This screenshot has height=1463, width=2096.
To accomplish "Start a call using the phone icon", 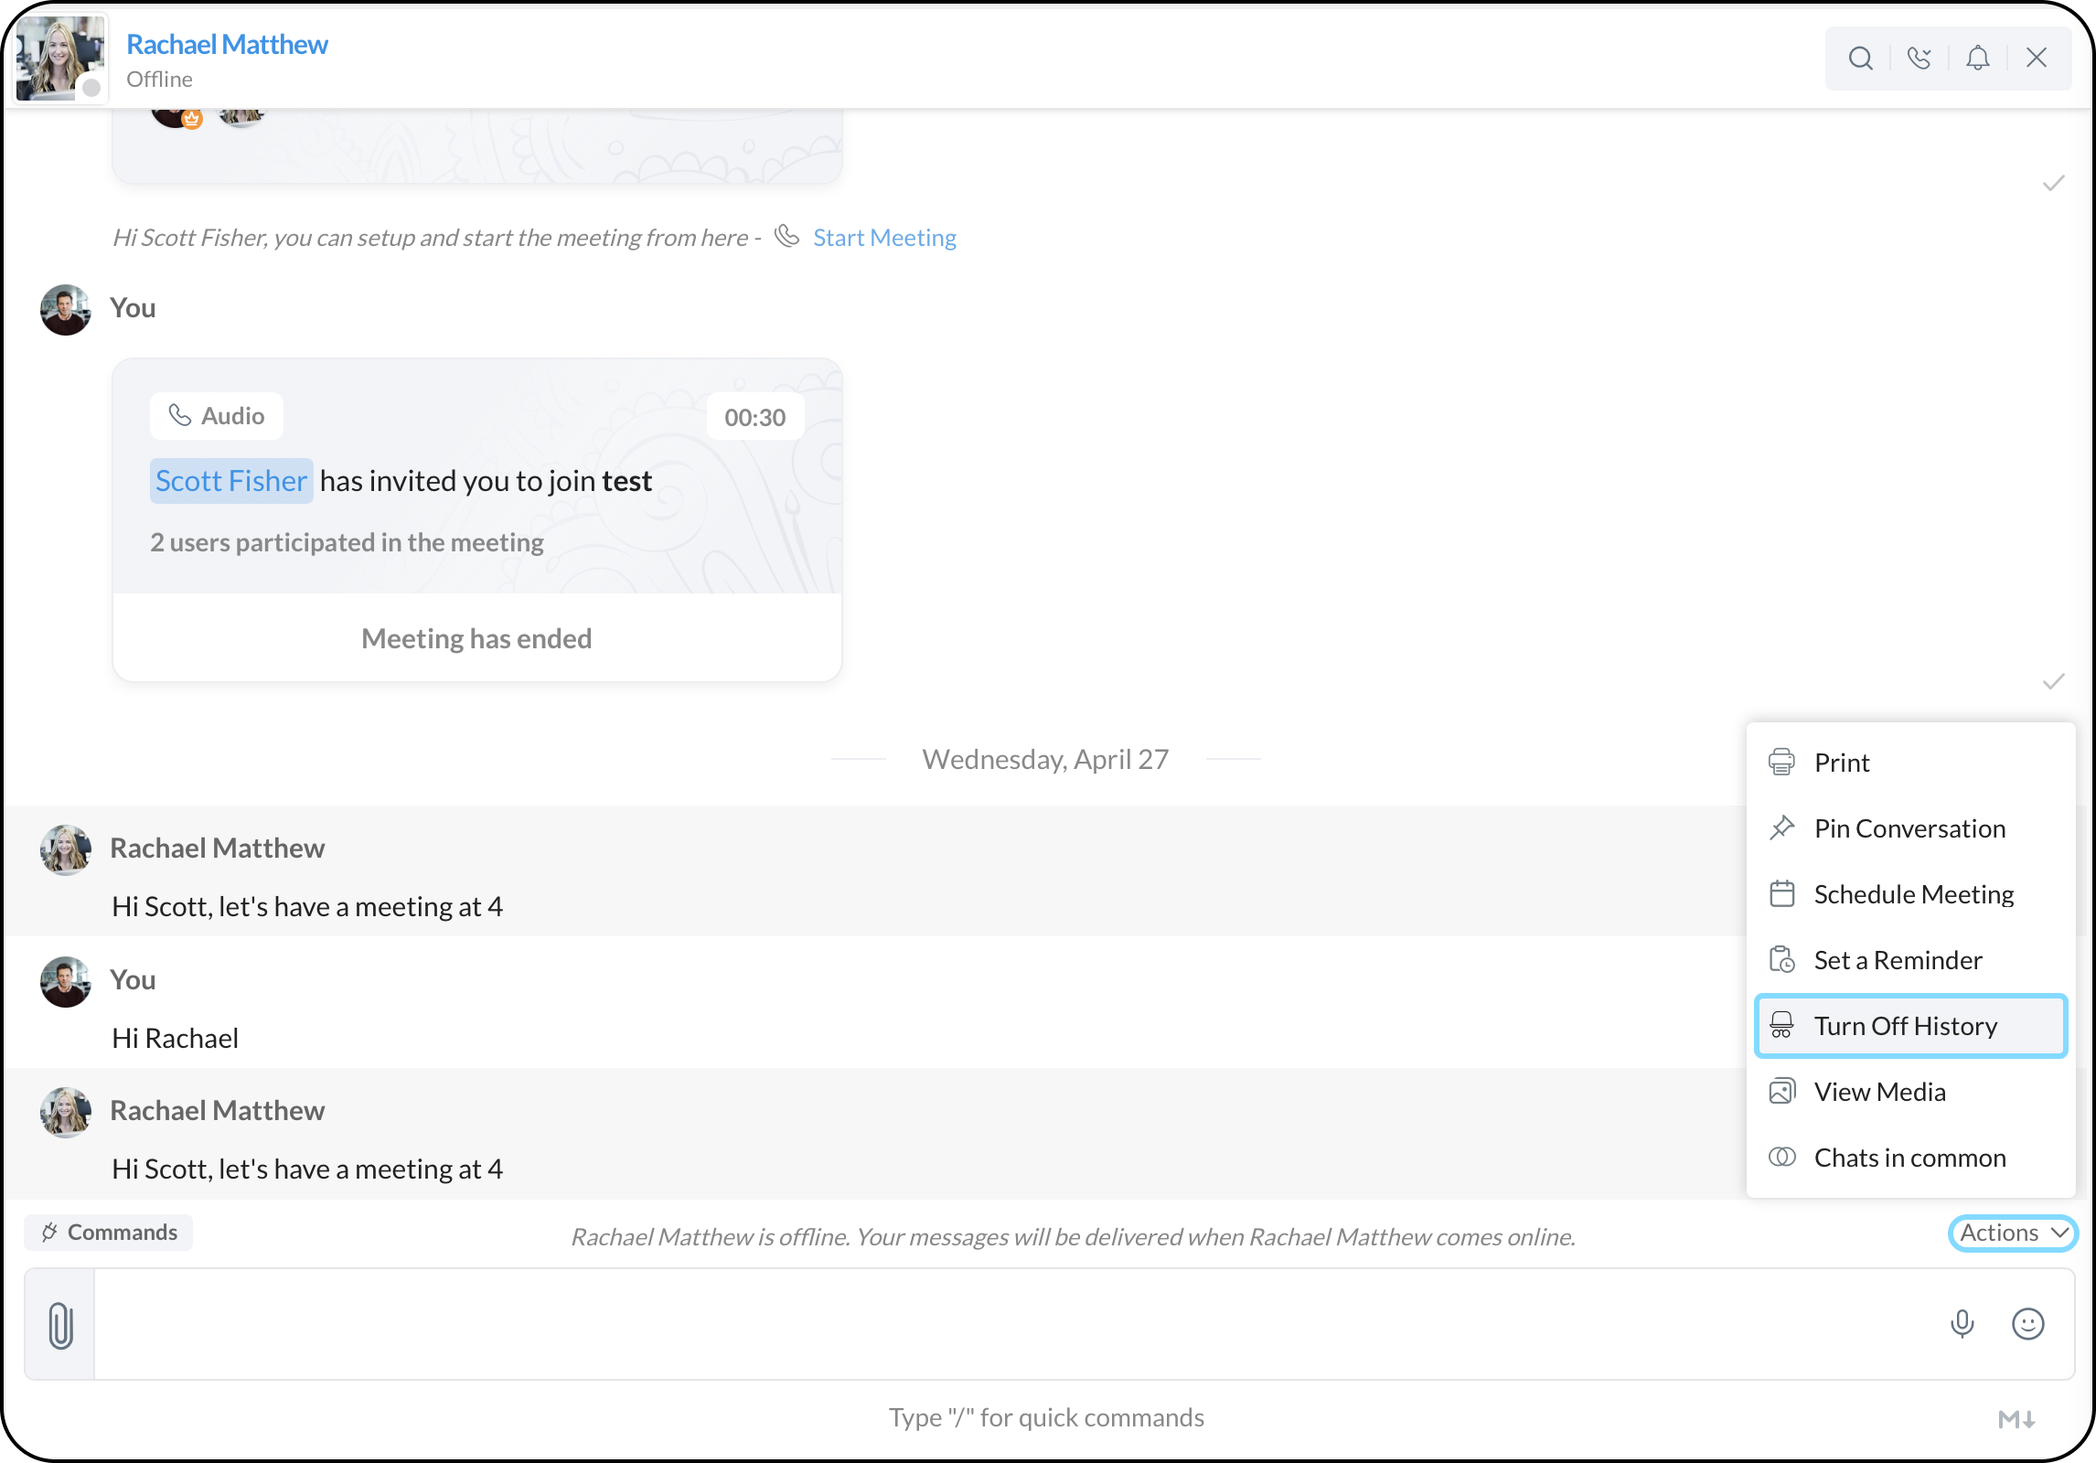I will click(x=1919, y=59).
